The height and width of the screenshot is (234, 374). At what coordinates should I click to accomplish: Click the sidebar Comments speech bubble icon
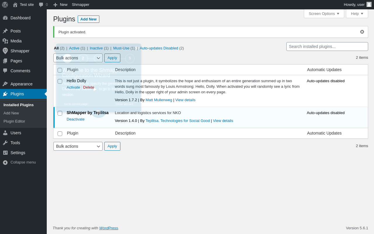click(5, 71)
